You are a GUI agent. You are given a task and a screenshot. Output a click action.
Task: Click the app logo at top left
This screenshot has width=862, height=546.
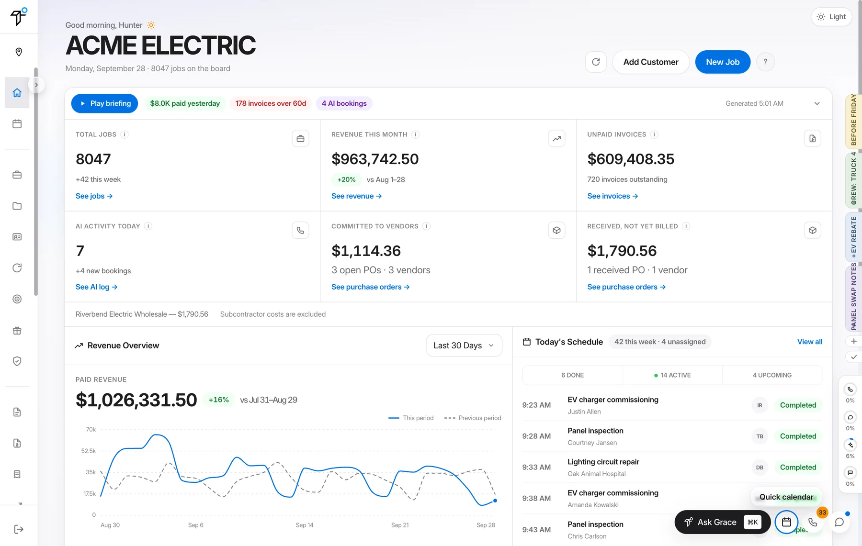pyautogui.click(x=19, y=17)
